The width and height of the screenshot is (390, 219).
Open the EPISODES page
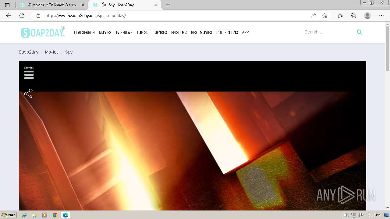click(179, 32)
